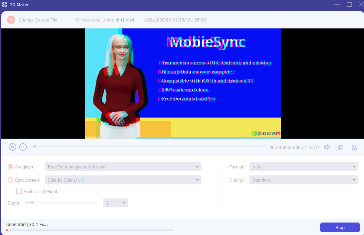Screen dimensions: 364x235
Task: Select the Split Screen radio button
Action: [x=10, y=180]
